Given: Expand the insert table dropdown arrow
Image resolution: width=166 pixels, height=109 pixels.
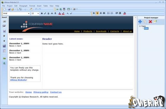Looking at the screenshot, I should point(71,9).
